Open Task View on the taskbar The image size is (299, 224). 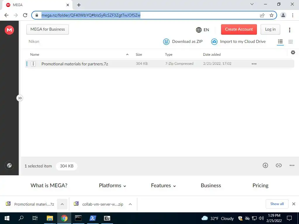(x=35, y=218)
